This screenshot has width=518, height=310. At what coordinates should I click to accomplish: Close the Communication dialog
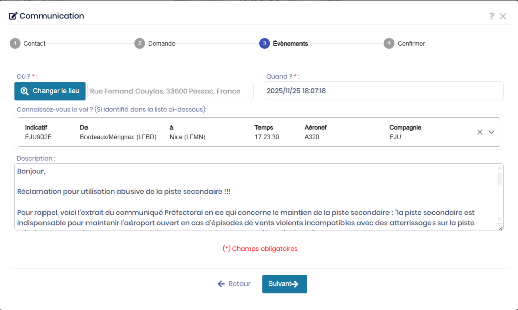[x=503, y=16]
